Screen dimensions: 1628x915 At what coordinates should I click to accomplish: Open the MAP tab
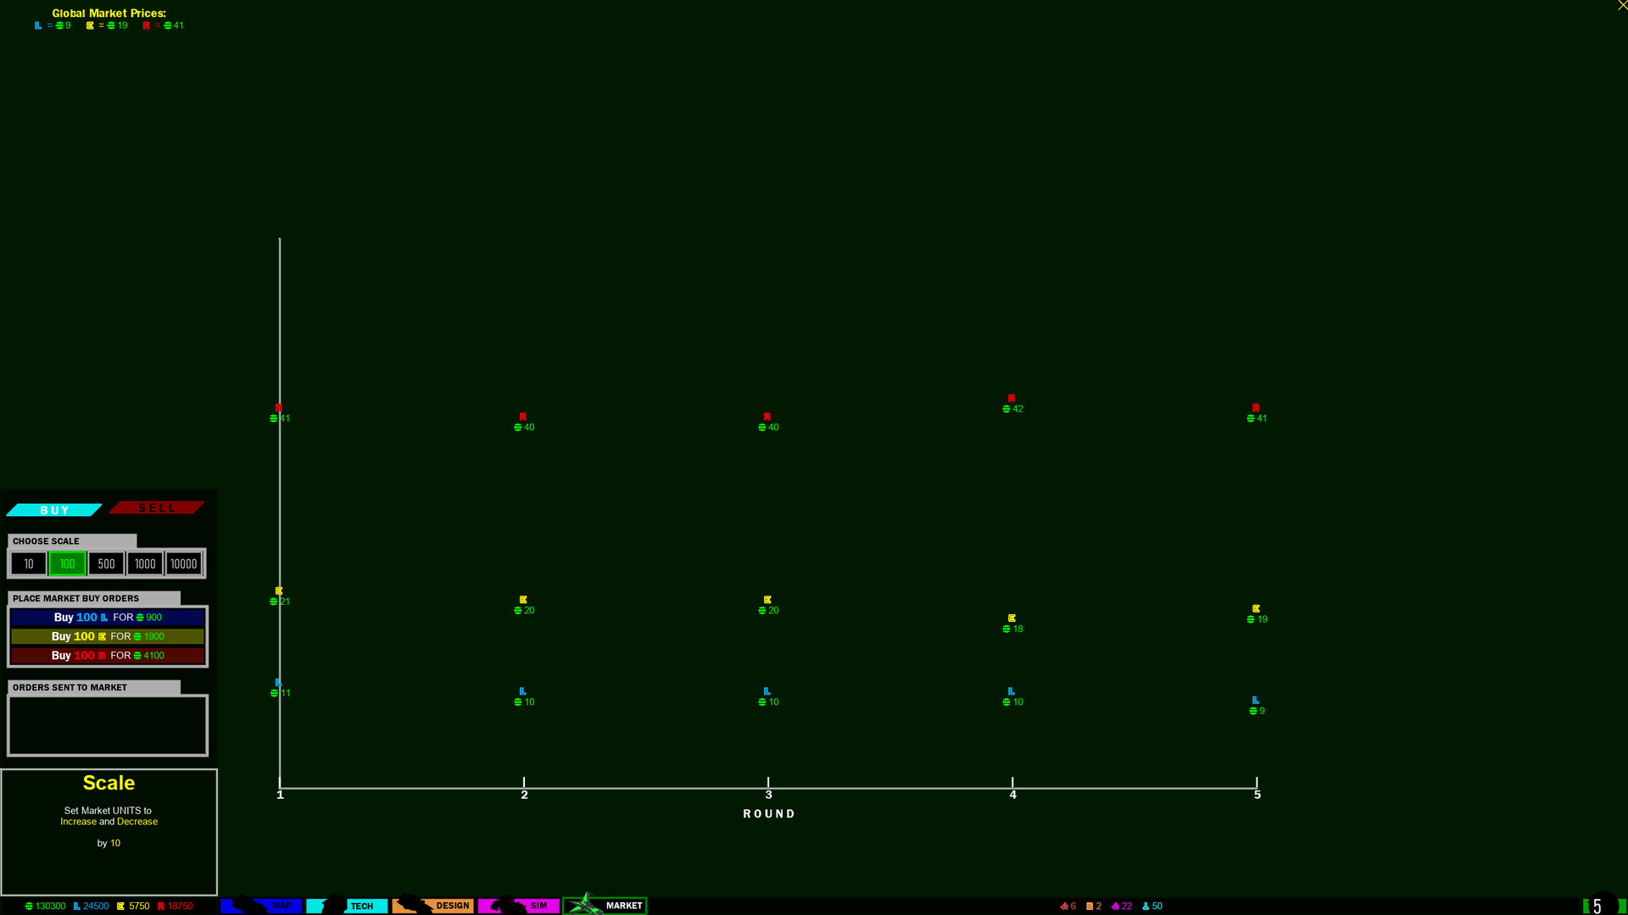[x=261, y=906]
